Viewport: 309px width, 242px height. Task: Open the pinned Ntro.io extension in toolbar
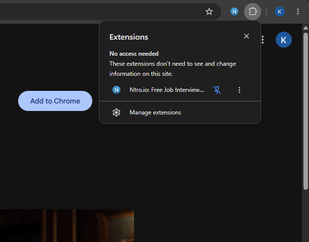pyautogui.click(x=234, y=12)
